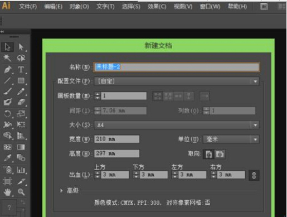Adjust the 画板数量 artboard count stepper

click(x=98, y=96)
